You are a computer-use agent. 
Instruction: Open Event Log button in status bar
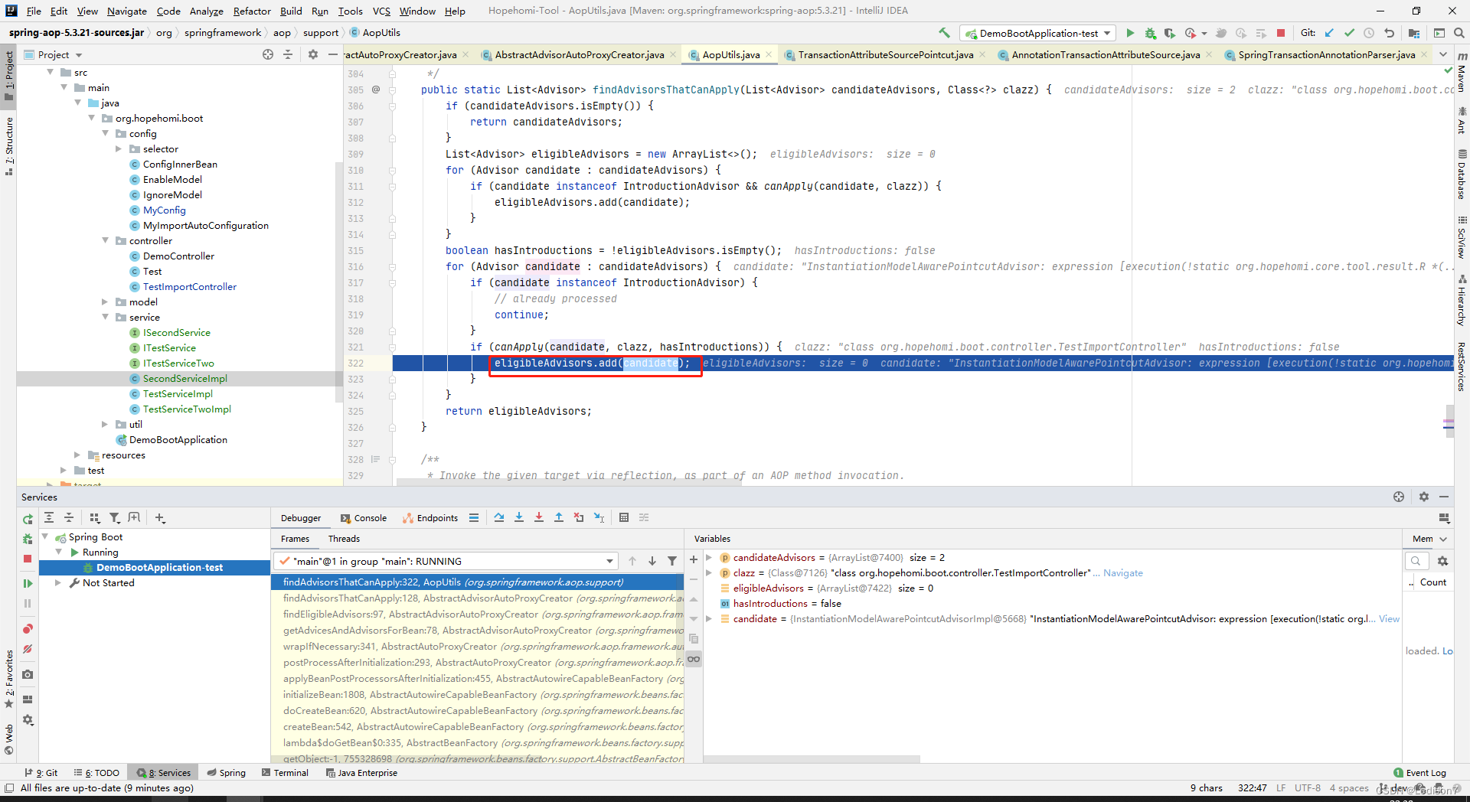click(x=1420, y=773)
